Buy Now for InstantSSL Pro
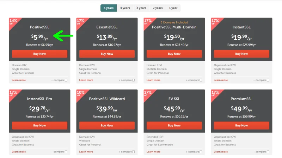Viewport: 282px width, 158px height. point(39,125)
